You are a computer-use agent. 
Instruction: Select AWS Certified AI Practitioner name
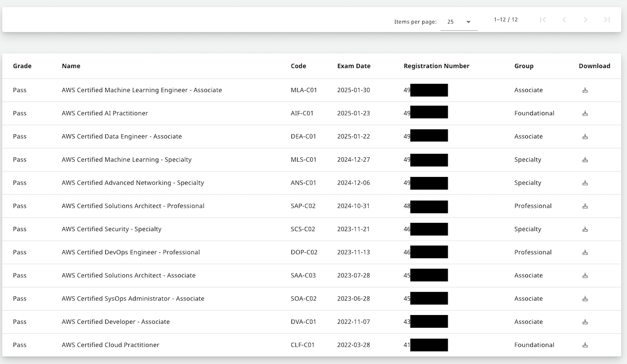point(105,113)
